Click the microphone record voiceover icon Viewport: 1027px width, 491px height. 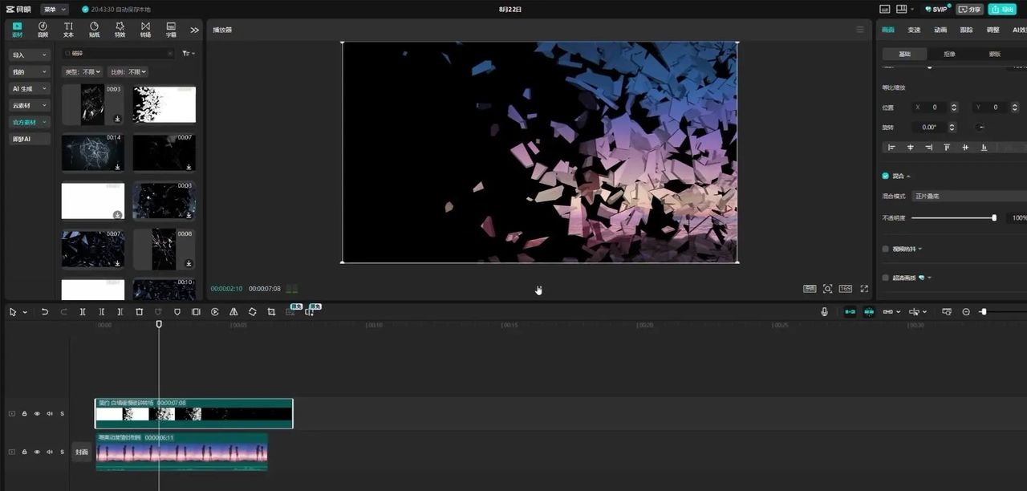(824, 312)
